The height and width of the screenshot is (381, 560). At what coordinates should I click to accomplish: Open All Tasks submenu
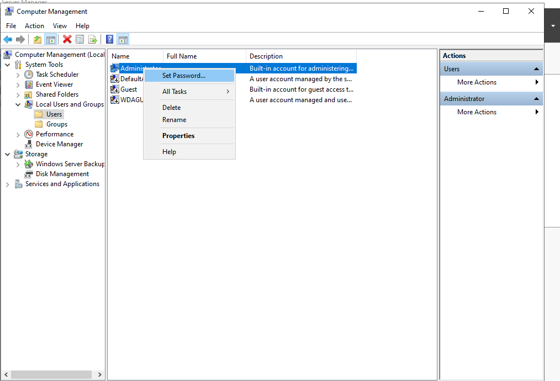coord(189,92)
